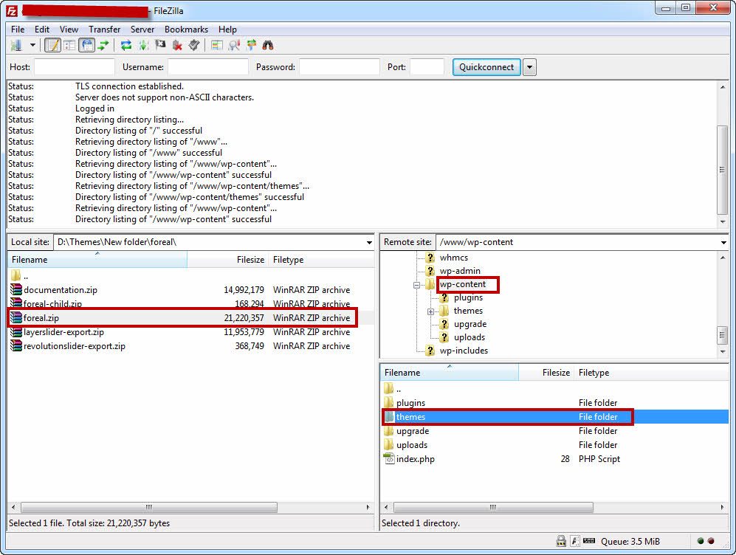Collapse the wp-content tree node

pos(416,285)
